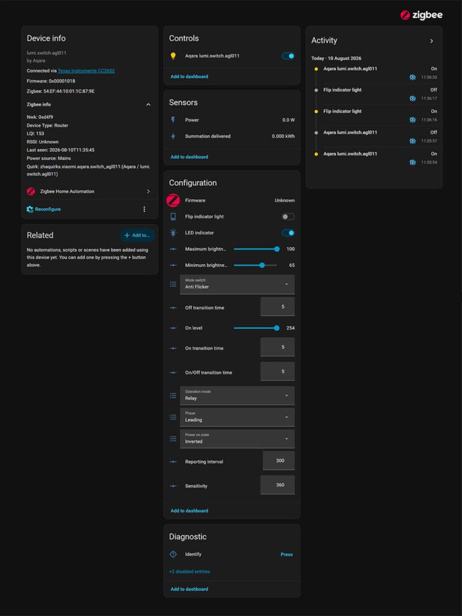Click the Maximum brightness row icon
462x616 pixels.
point(173,249)
